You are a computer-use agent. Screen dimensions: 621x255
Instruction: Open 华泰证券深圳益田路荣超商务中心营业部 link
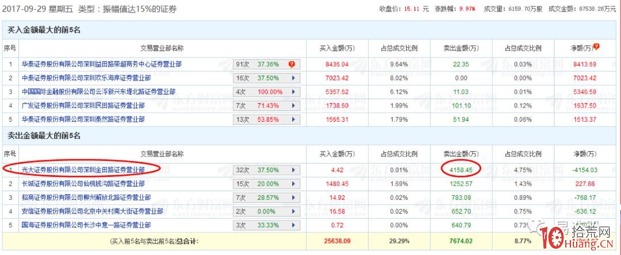point(101,64)
